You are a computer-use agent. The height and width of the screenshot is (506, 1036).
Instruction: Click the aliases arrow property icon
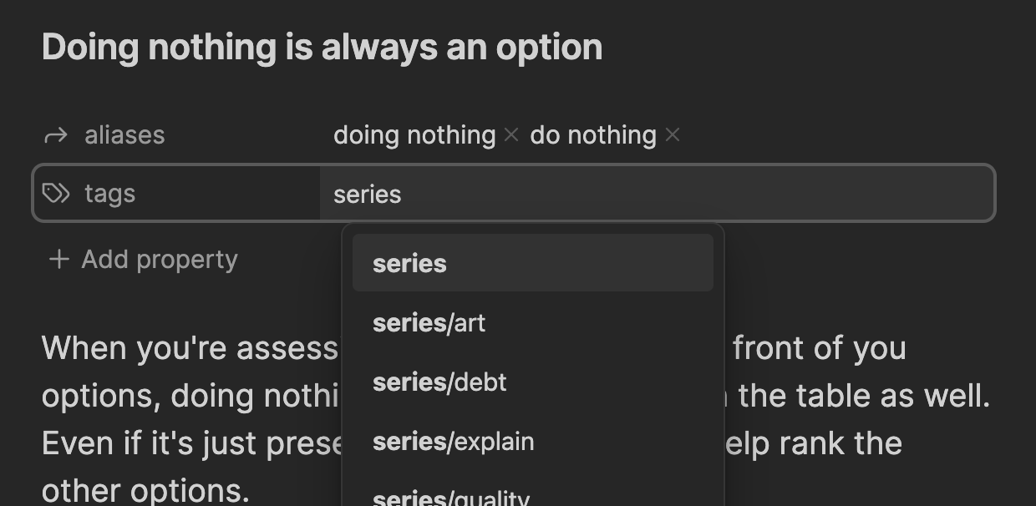coord(56,135)
